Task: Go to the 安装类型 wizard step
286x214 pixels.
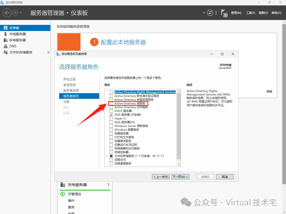Action: 69,85
